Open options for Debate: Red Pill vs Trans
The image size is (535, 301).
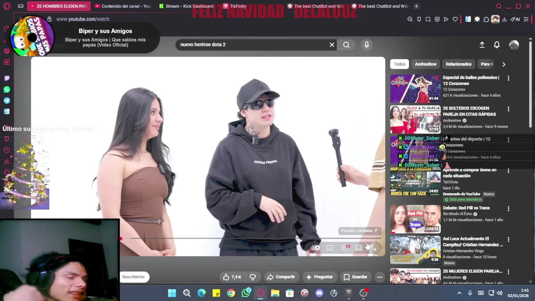(x=508, y=209)
